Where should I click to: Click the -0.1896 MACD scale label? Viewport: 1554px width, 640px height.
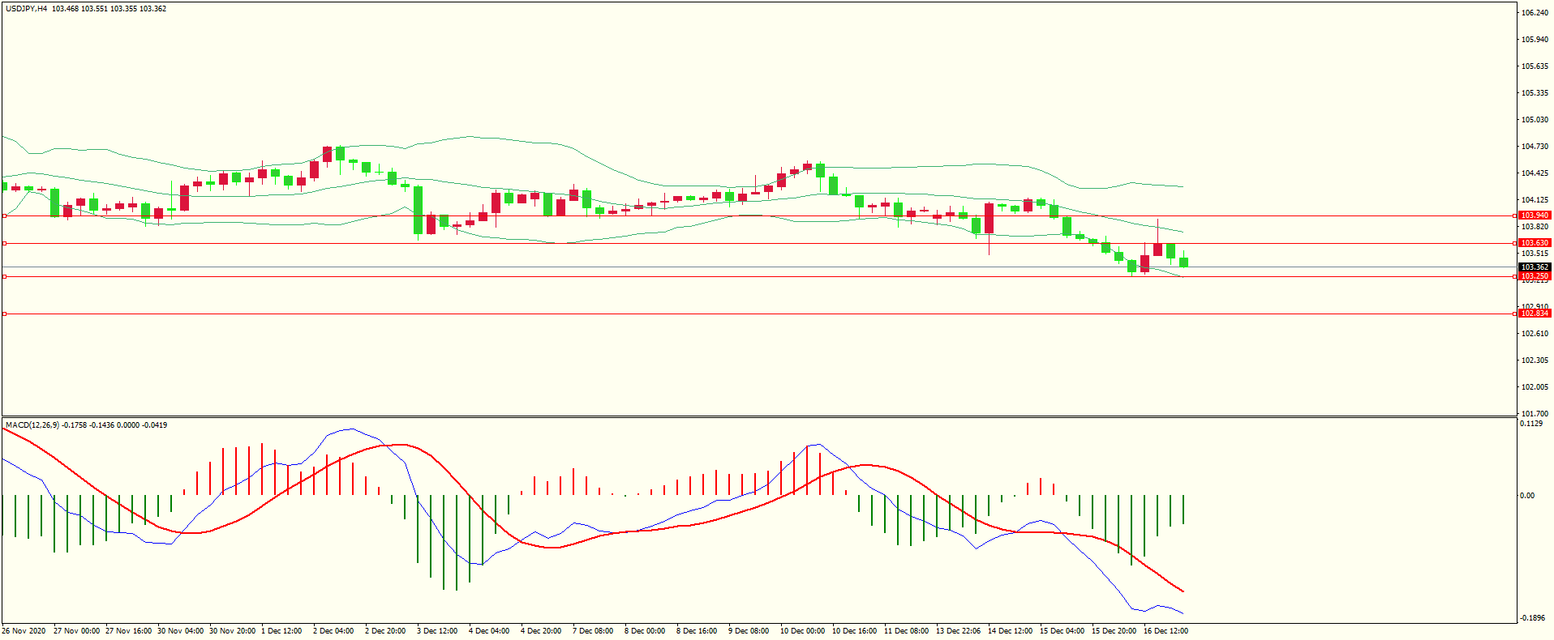(1533, 618)
